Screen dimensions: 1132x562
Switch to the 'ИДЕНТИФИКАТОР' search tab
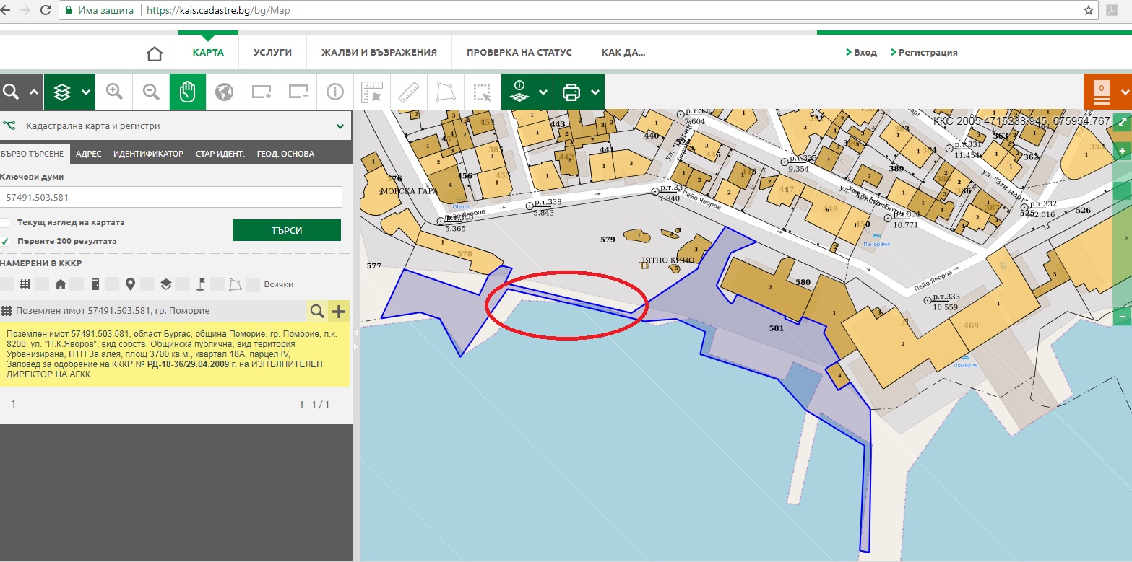148,154
